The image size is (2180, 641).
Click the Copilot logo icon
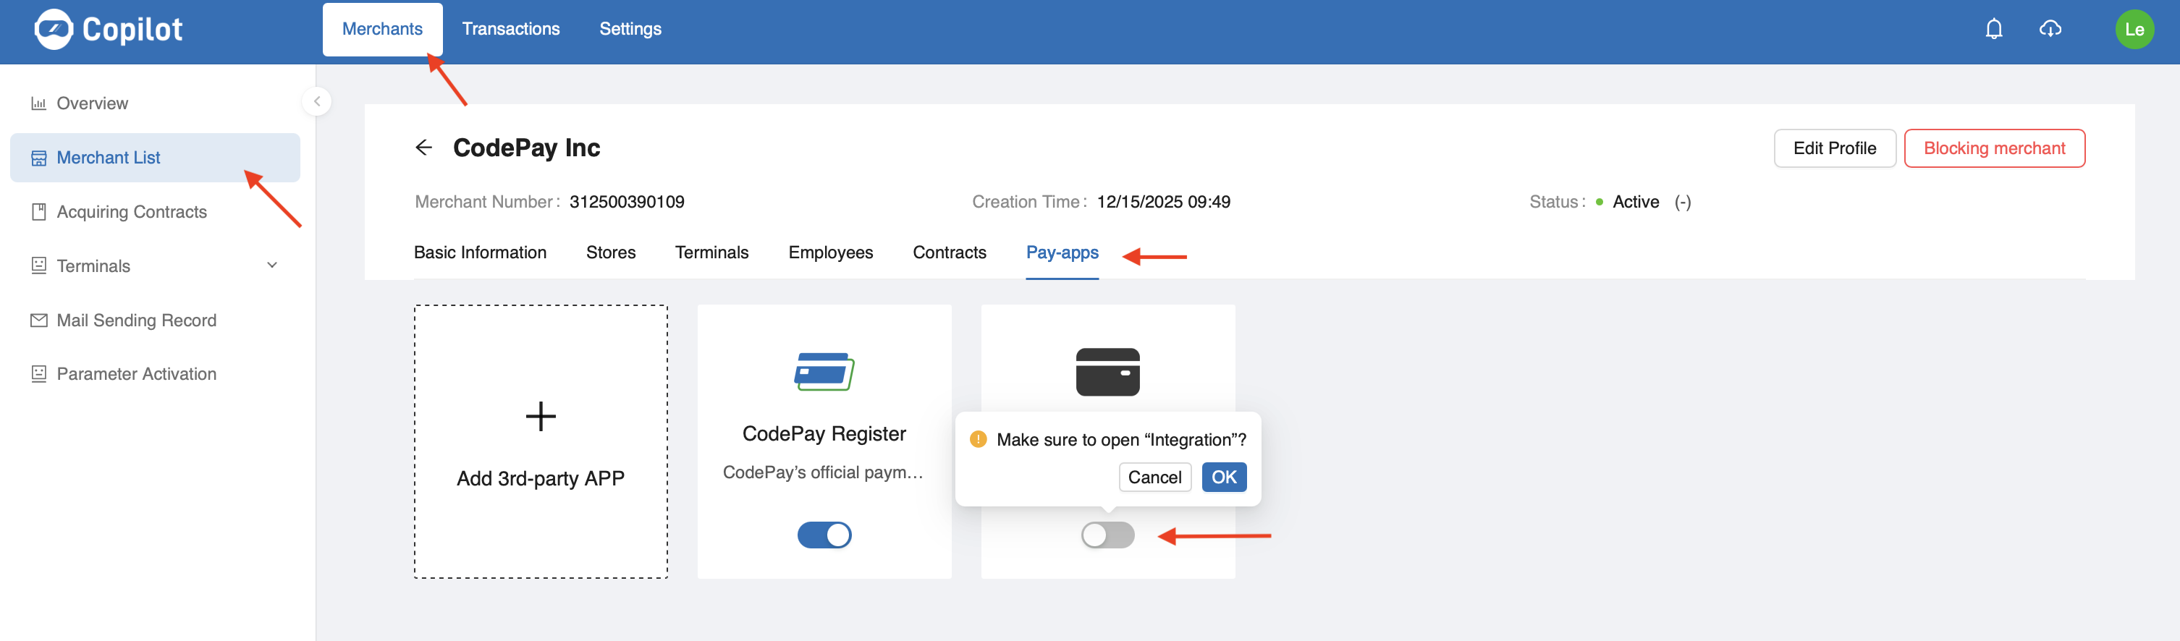point(54,30)
